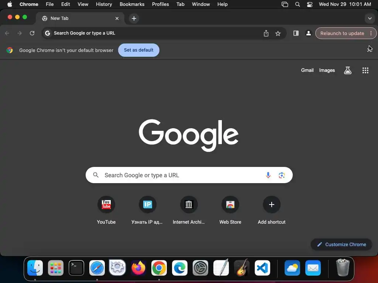Open Control Center in menu bar
The width and height of the screenshot is (378, 283).
310,4
